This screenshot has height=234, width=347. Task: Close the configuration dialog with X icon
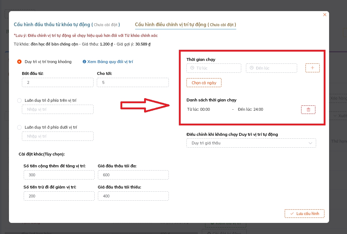325,15
